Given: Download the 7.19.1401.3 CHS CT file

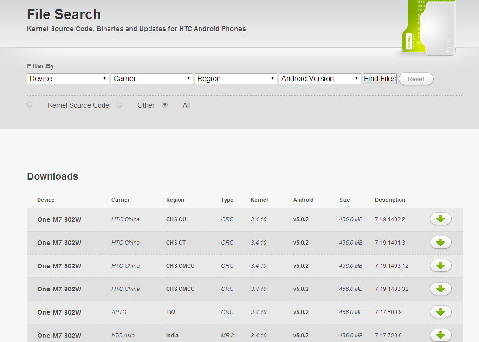Looking at the screenshot, I should click(x=440, y=242).
